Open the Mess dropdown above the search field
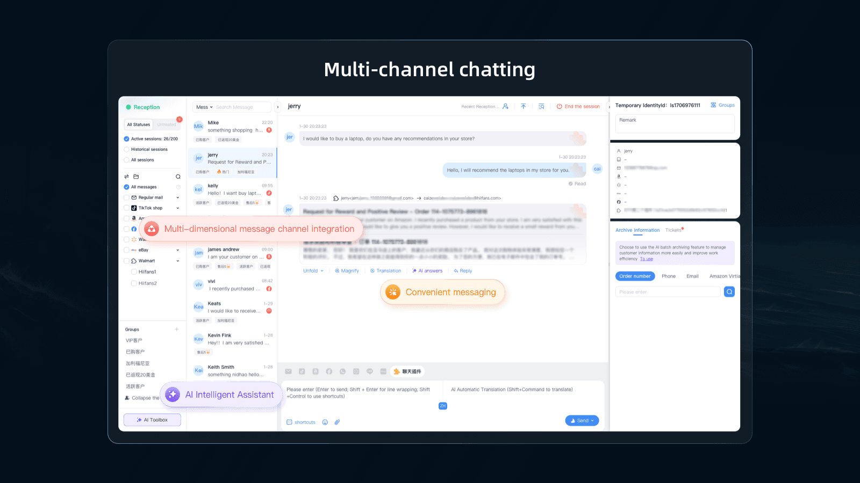860x483 pixels. (x=203, y=107)
